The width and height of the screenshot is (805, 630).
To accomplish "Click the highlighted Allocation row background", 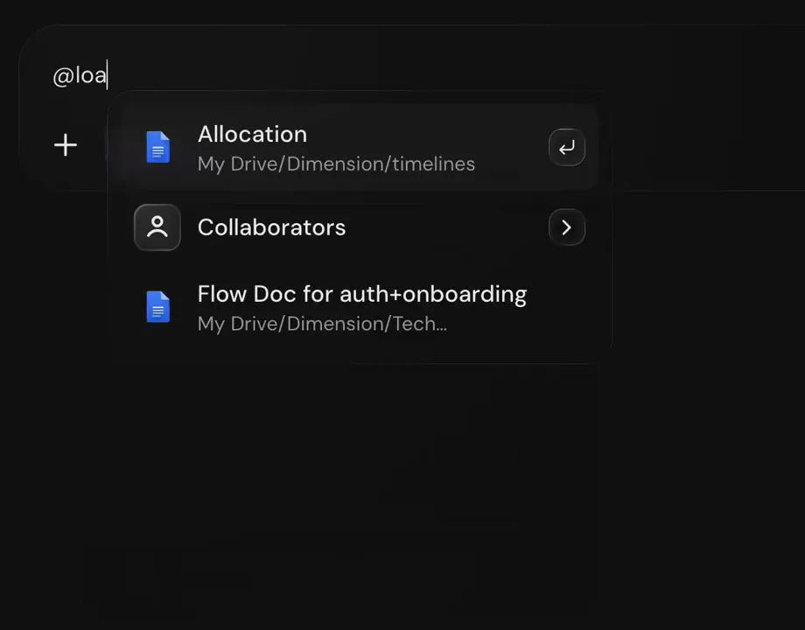I will pyautogui.click(x=353, y=147).
